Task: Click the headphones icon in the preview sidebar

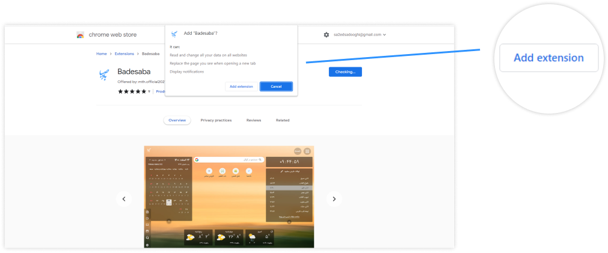Action: 147,237
